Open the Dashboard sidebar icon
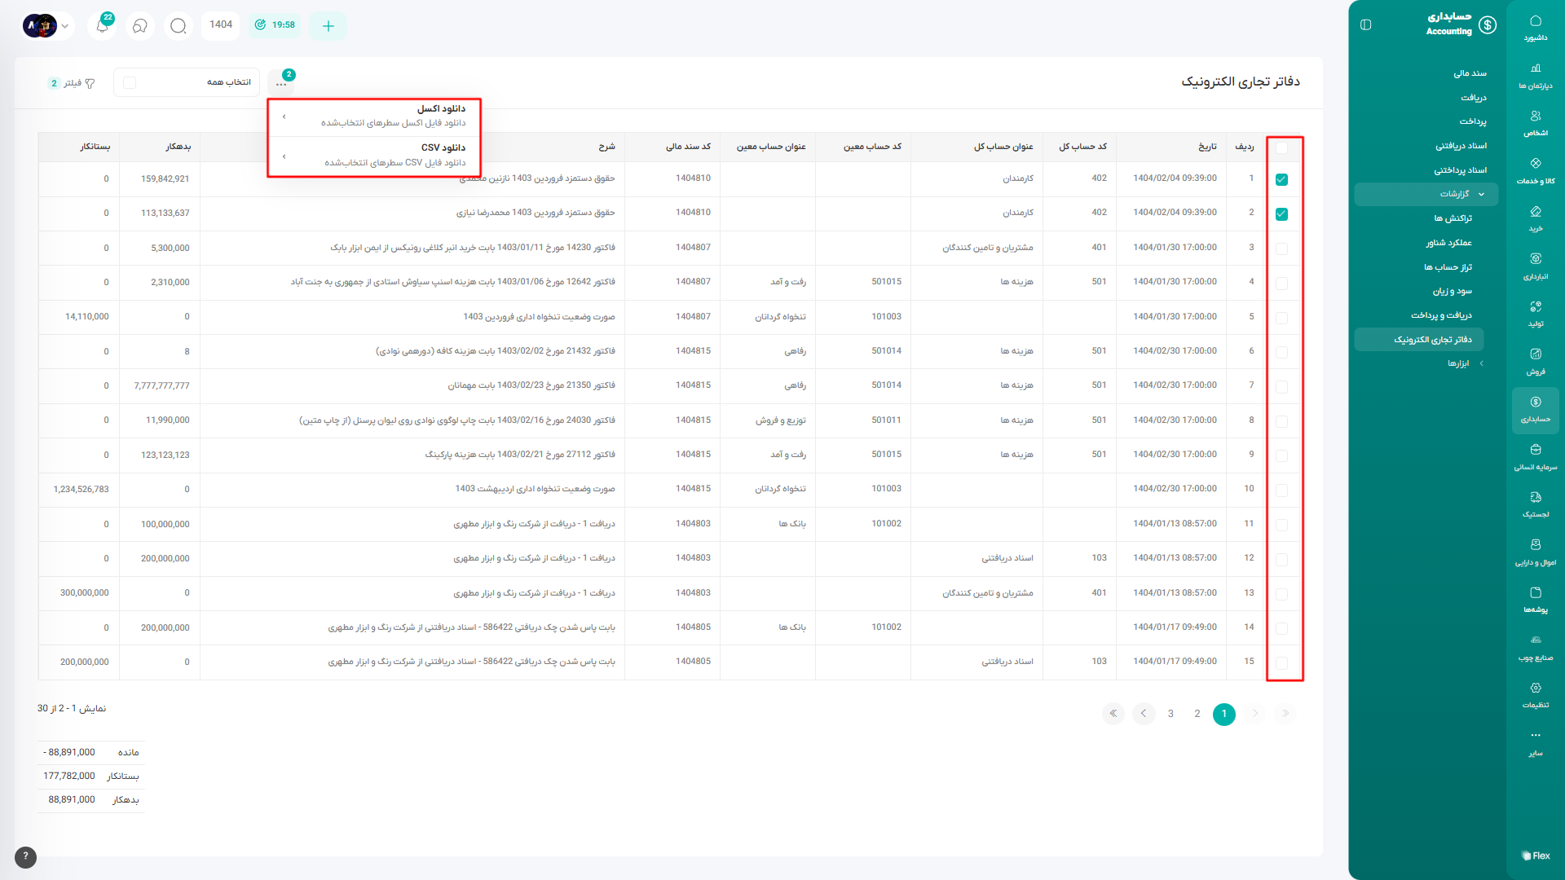This screenshot has width=1565, height=880. (x=1535, y=27)
